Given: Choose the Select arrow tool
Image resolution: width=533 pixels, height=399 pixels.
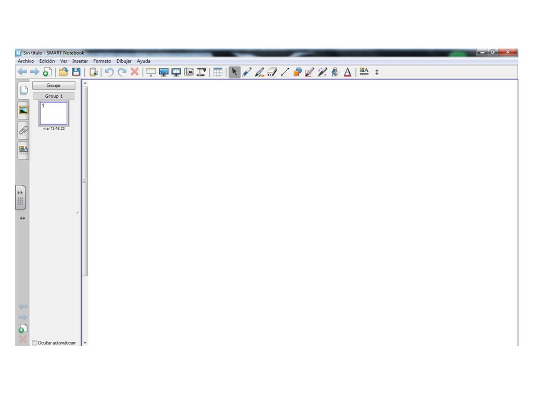Looking at the screenshot, I should [x=234, y=72].
